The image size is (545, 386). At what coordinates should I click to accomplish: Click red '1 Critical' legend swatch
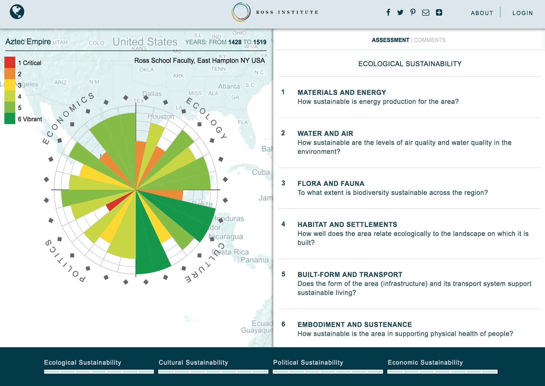(10, 62)
